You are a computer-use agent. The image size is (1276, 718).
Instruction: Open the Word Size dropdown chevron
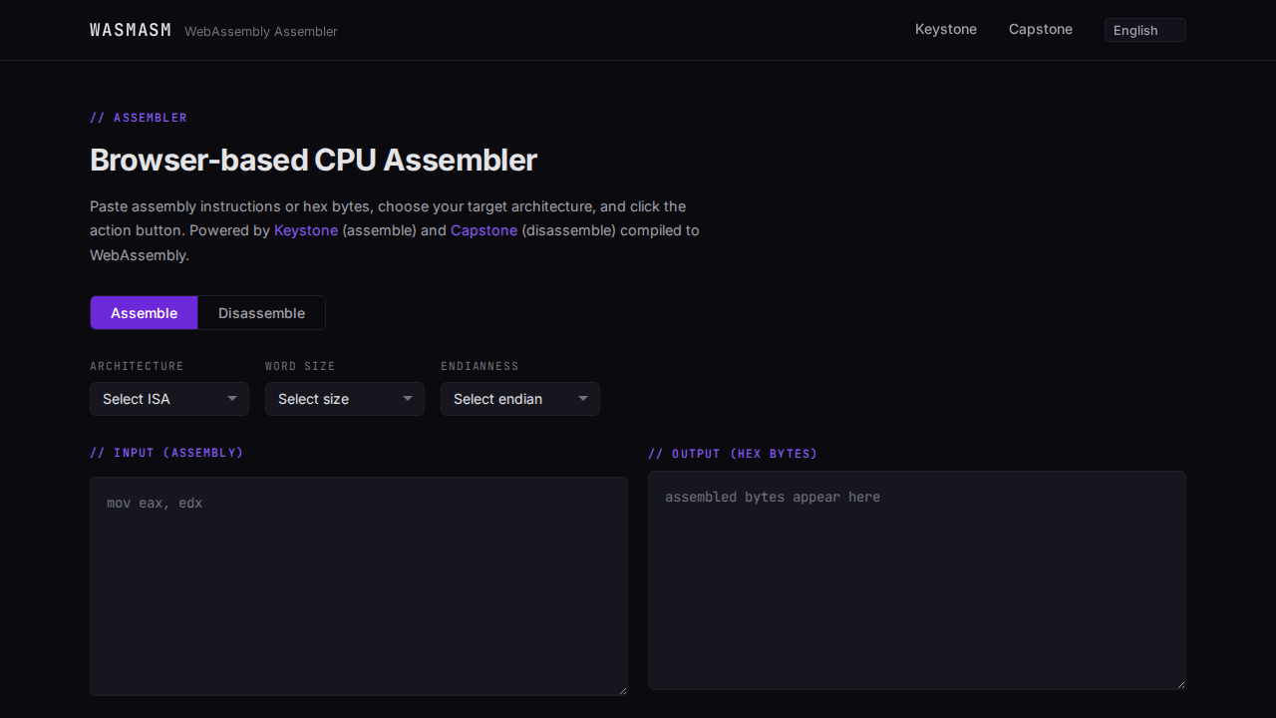tap(408, 399)
